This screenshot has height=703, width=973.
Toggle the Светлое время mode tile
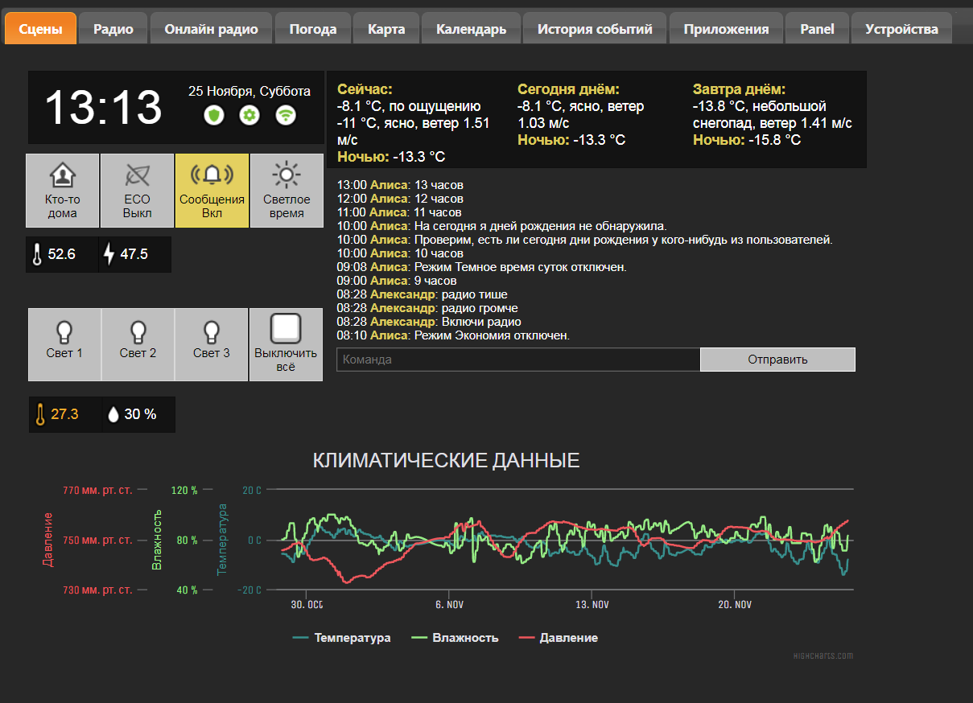click(x=286, y=191)
